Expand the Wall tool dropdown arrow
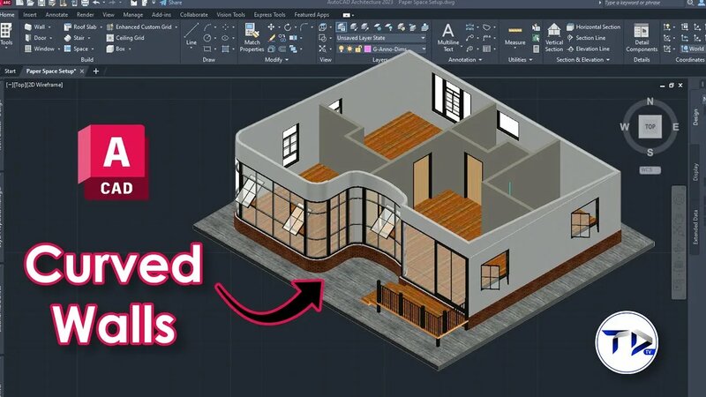The image size is (706, 397). point(49,27)
